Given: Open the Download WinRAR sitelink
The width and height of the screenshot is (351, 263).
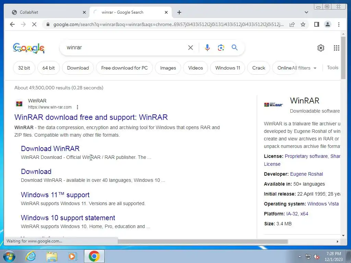Looking at the screenshot, I should 50,149.
